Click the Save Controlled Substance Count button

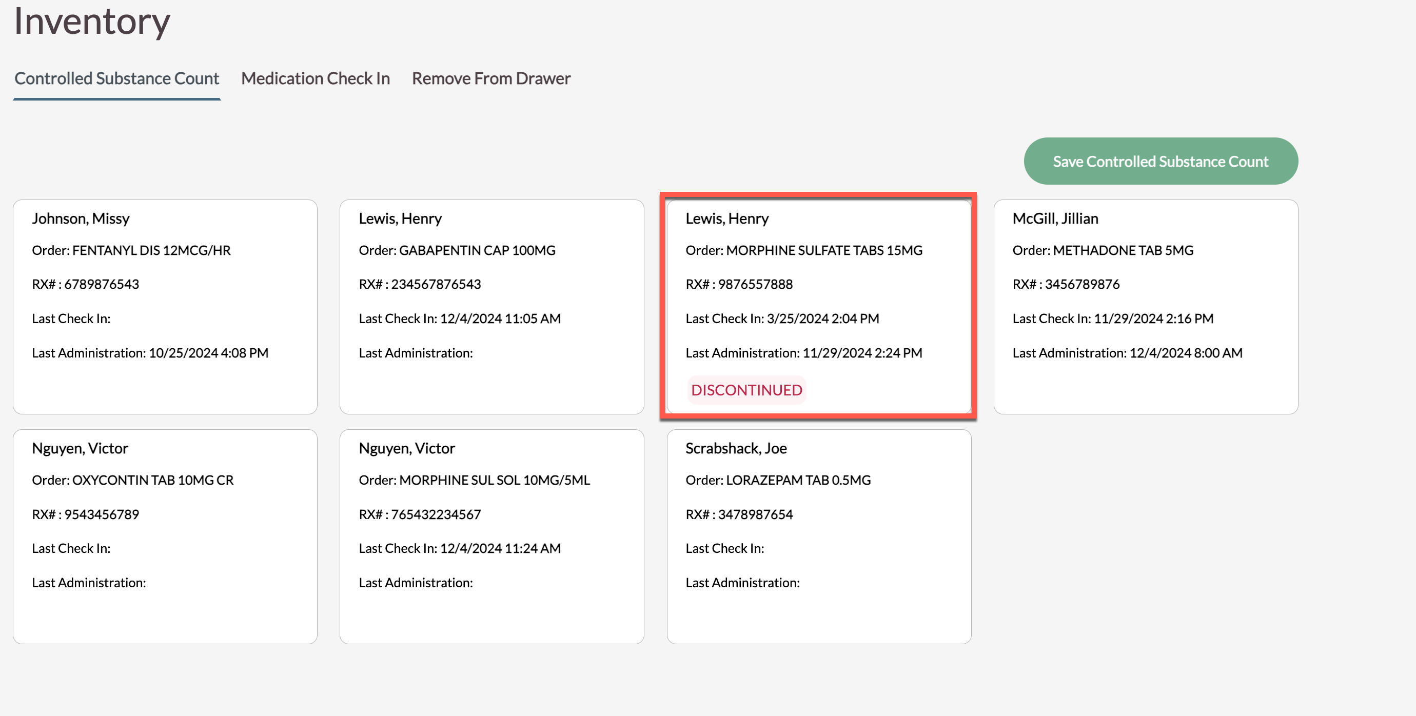[x=1161, y=162]
